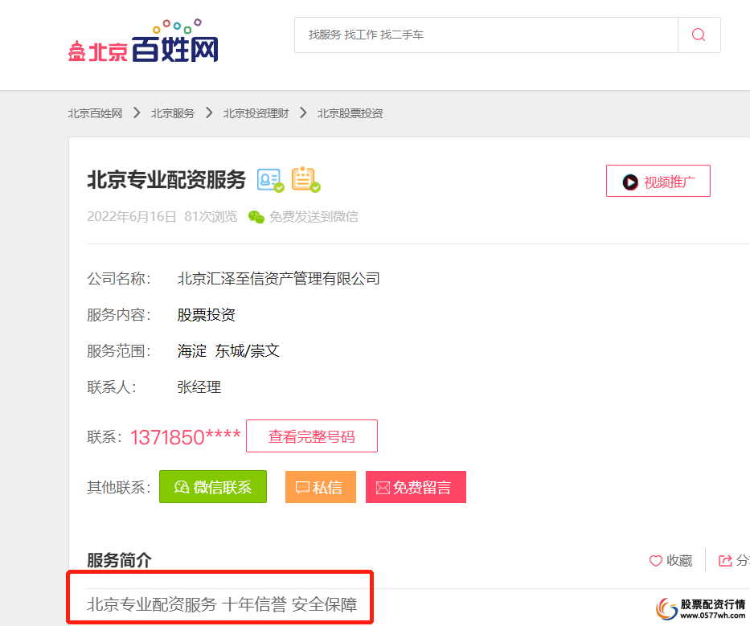This screenshot has height=626, width=750.
Task: Click the 免费留言 button
Action: [416, 487]
